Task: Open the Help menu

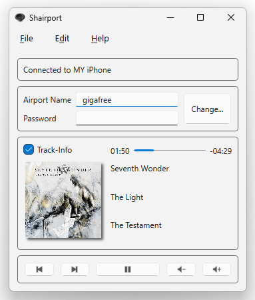Action: pyautogui.click(x=100, y=39)
